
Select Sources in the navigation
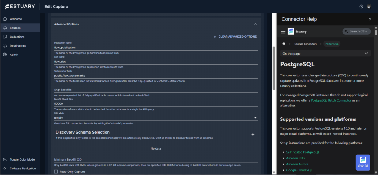point(20,28)
